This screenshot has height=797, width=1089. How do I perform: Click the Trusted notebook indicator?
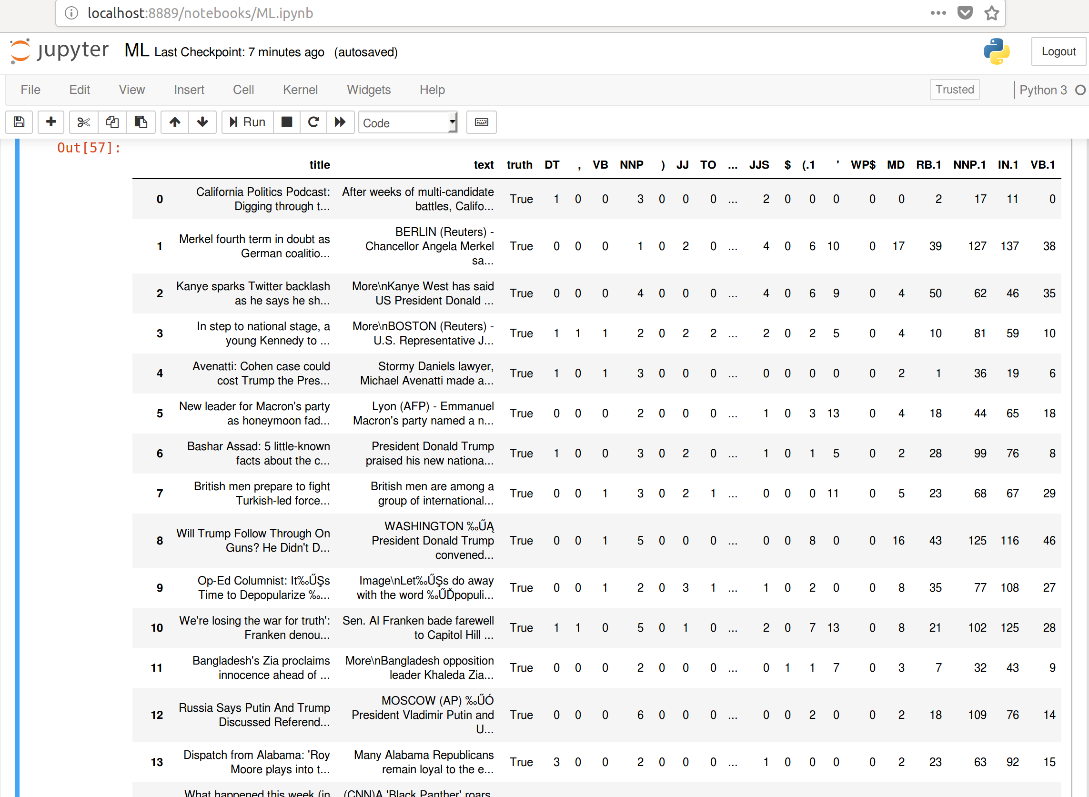[x=954, y=90]
